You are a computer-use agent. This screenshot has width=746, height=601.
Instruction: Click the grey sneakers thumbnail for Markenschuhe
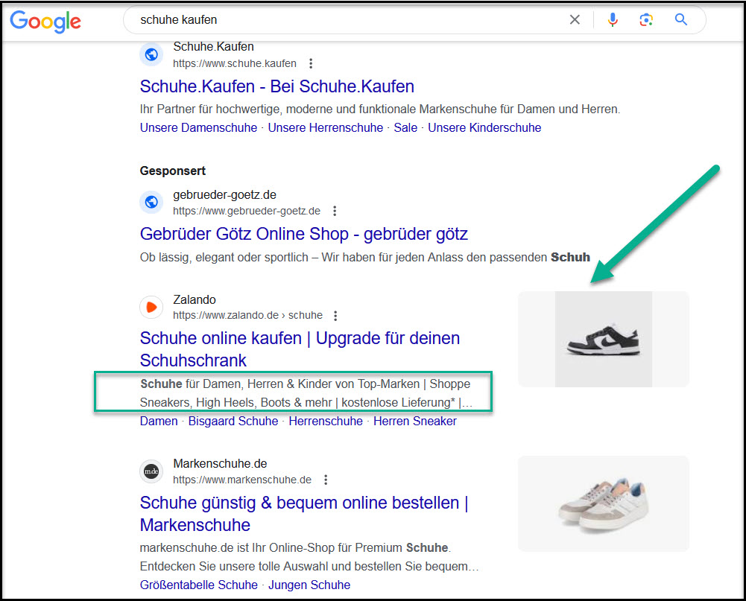click(603, 503)
